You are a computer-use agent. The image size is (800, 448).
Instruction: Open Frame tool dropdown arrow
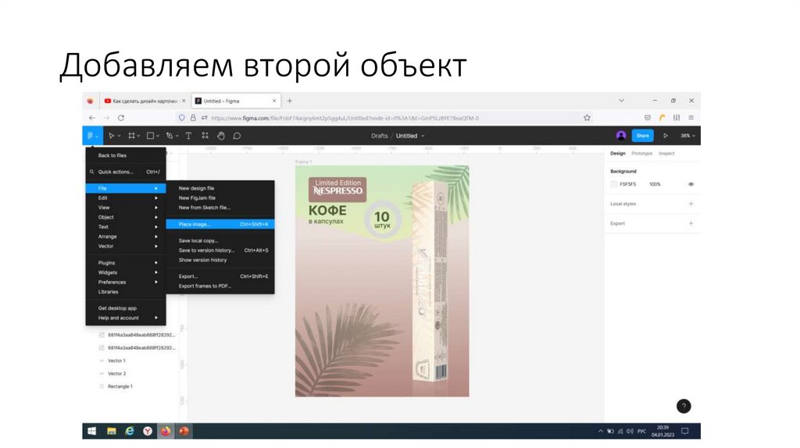[x=138, y=136]
